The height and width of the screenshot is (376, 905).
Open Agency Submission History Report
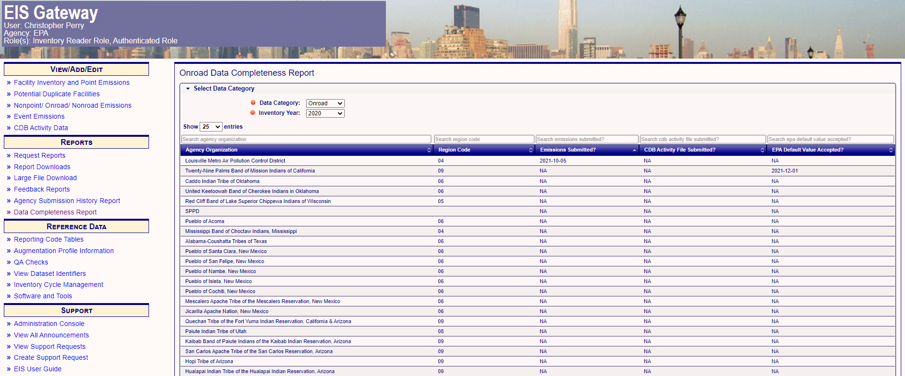[x=67, y=201]
